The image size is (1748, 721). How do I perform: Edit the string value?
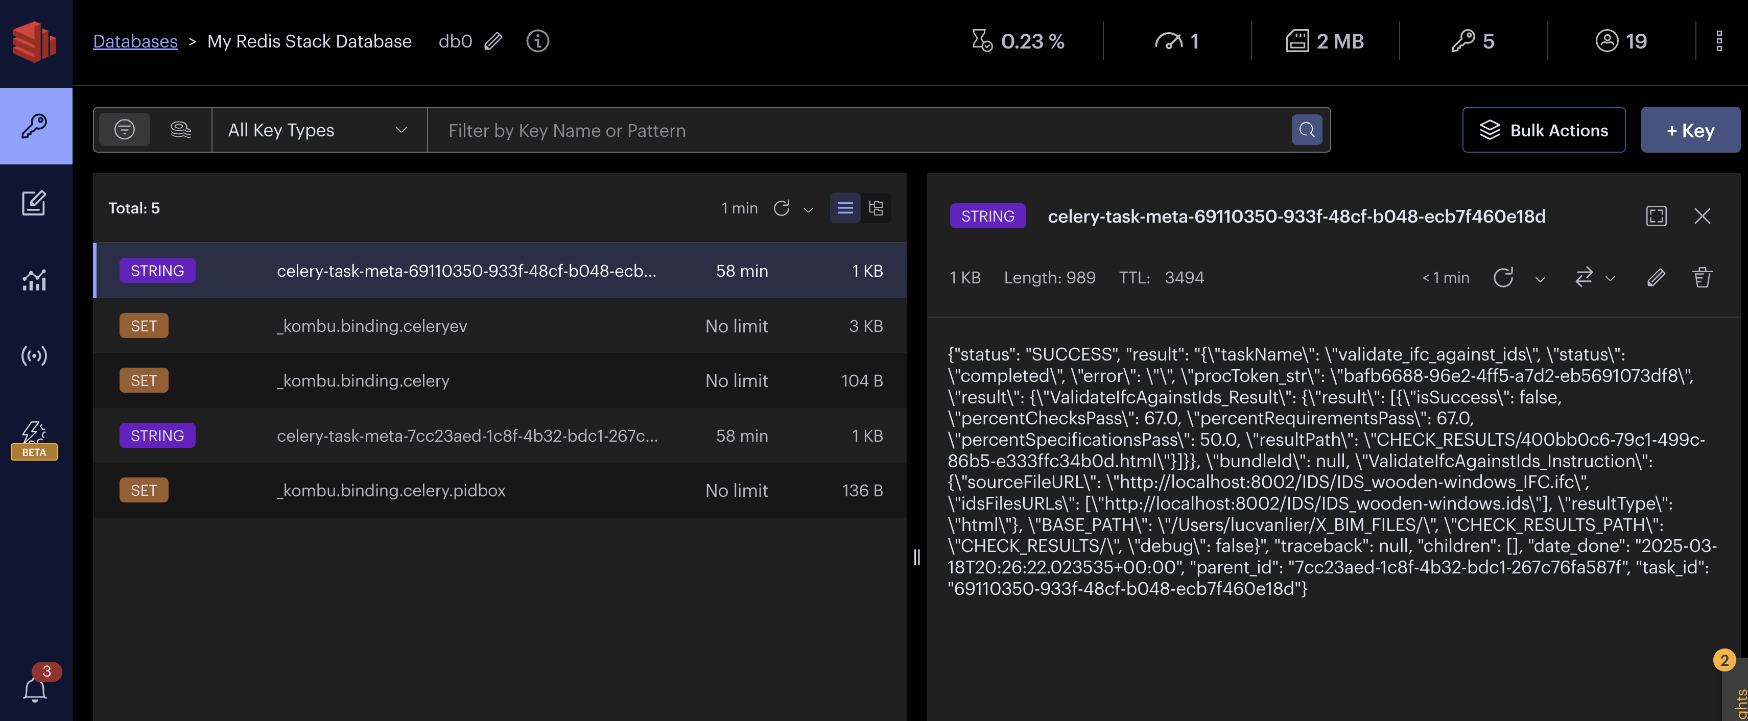tap(1657, 277)
